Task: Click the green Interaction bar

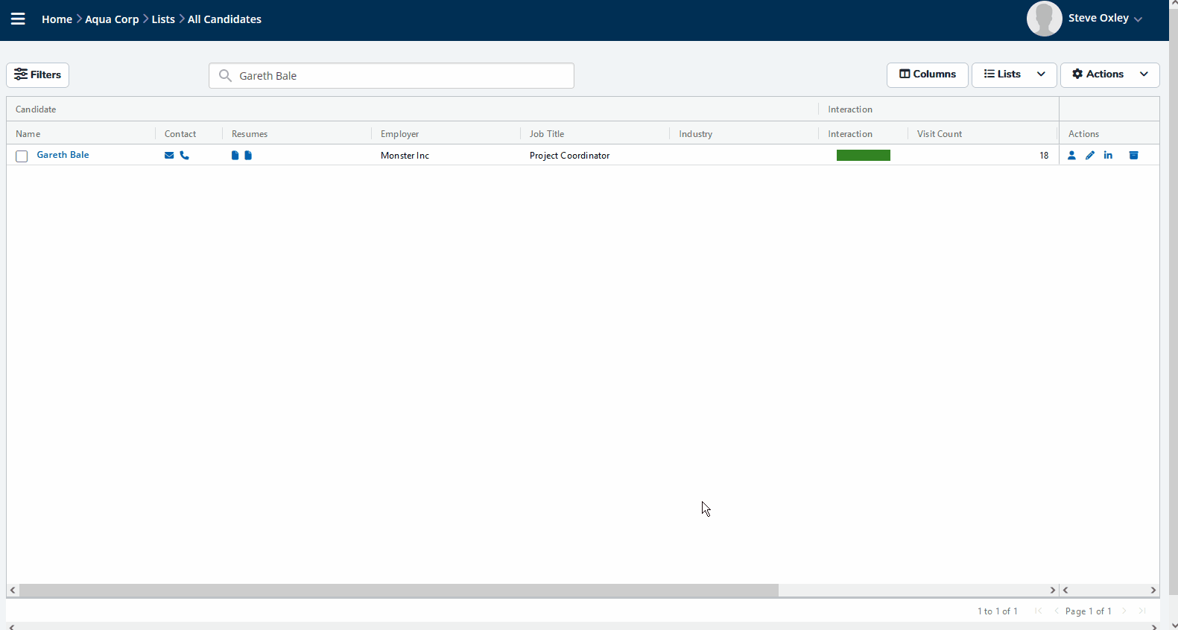Action: tap(863, 156)
